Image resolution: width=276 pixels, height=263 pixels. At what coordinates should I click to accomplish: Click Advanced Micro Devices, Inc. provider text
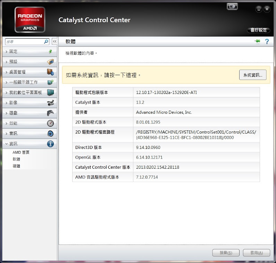tap(164, 112)
